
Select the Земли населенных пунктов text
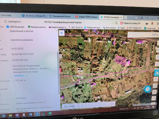[31, 103]
